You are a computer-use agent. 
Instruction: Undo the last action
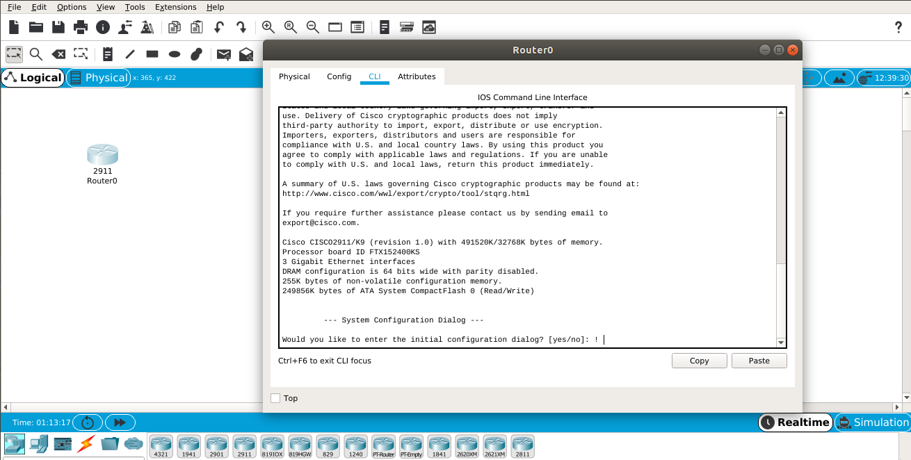point(219,27)
